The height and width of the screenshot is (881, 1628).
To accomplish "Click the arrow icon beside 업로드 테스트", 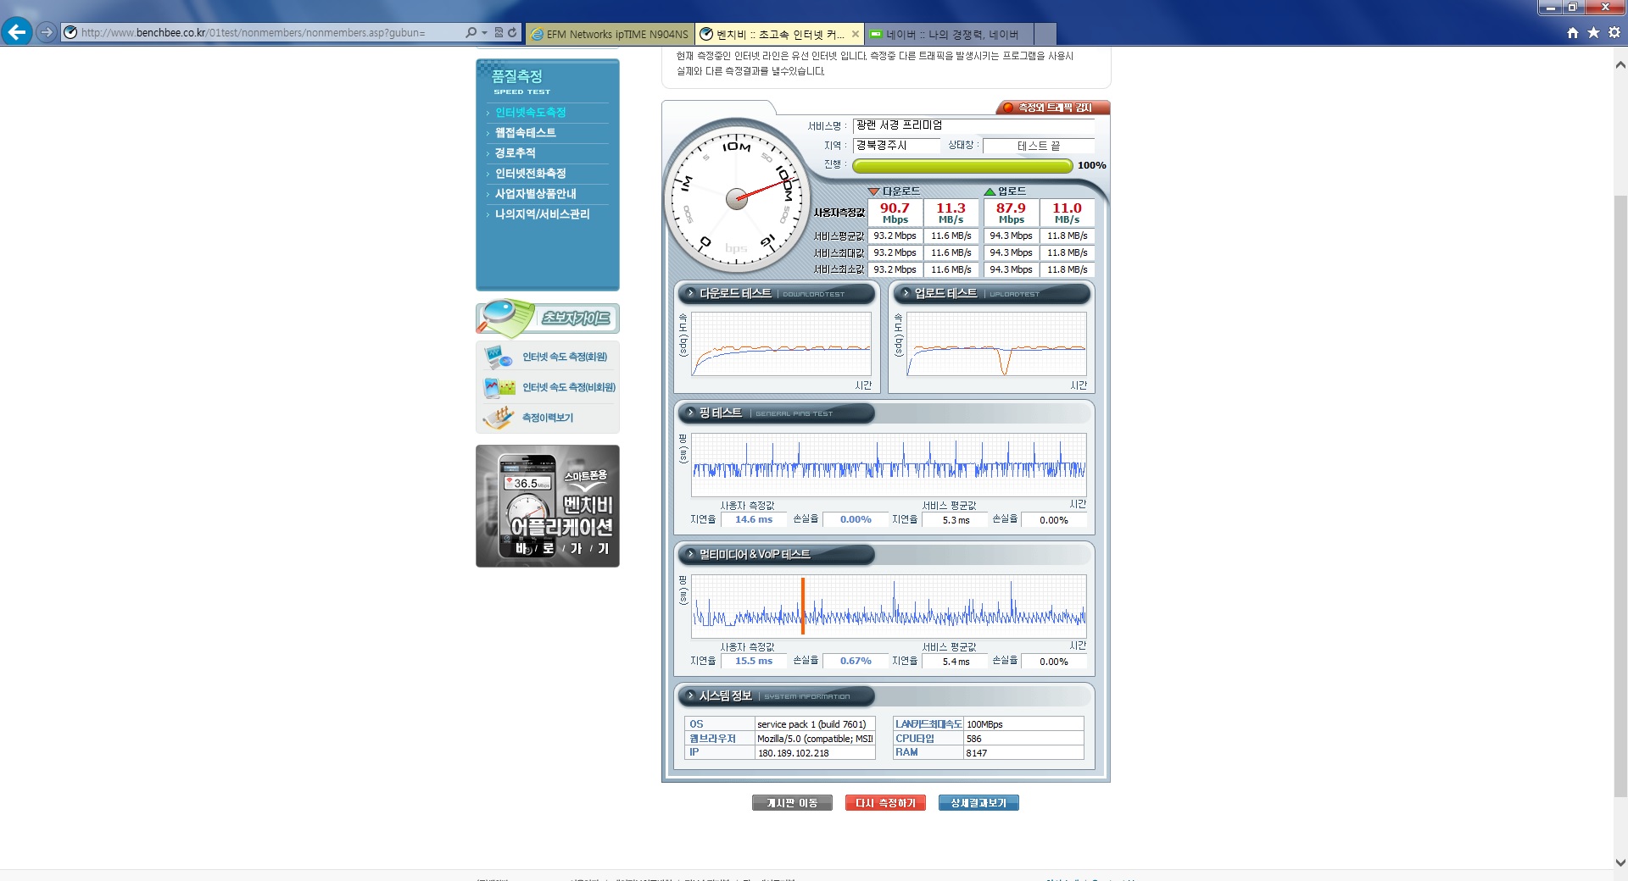I will pos(906,293).
